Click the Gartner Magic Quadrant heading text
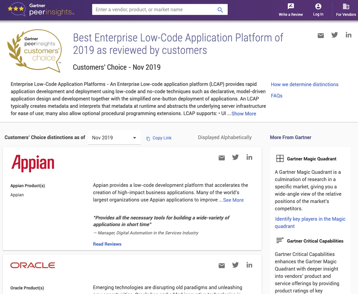This screenshot has width=358, height=294. click(x=312, y=159)
